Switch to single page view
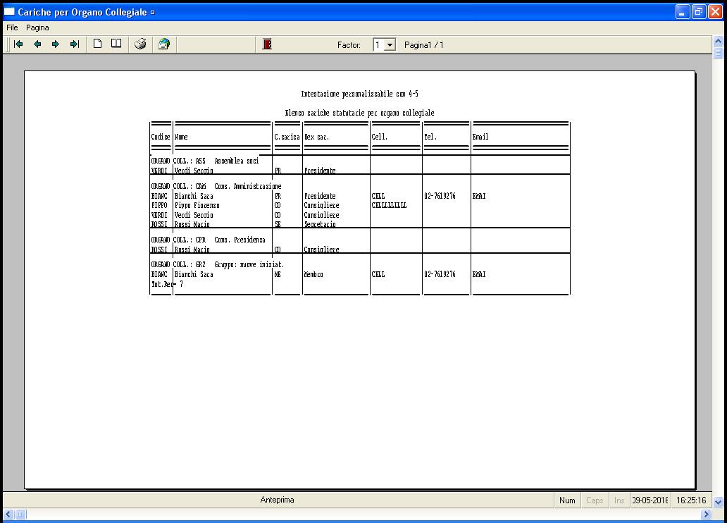Image resolution: width=727 pixels, height=523 pixels. coord(97,44)
